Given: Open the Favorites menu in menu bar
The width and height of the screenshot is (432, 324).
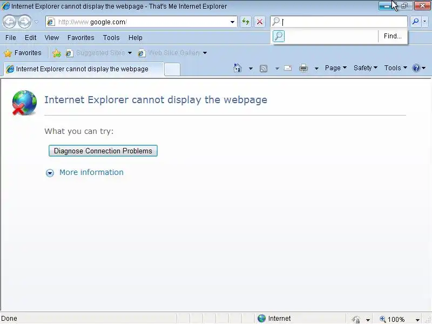Looking at the screenshot, I should (x=80, y=38).
